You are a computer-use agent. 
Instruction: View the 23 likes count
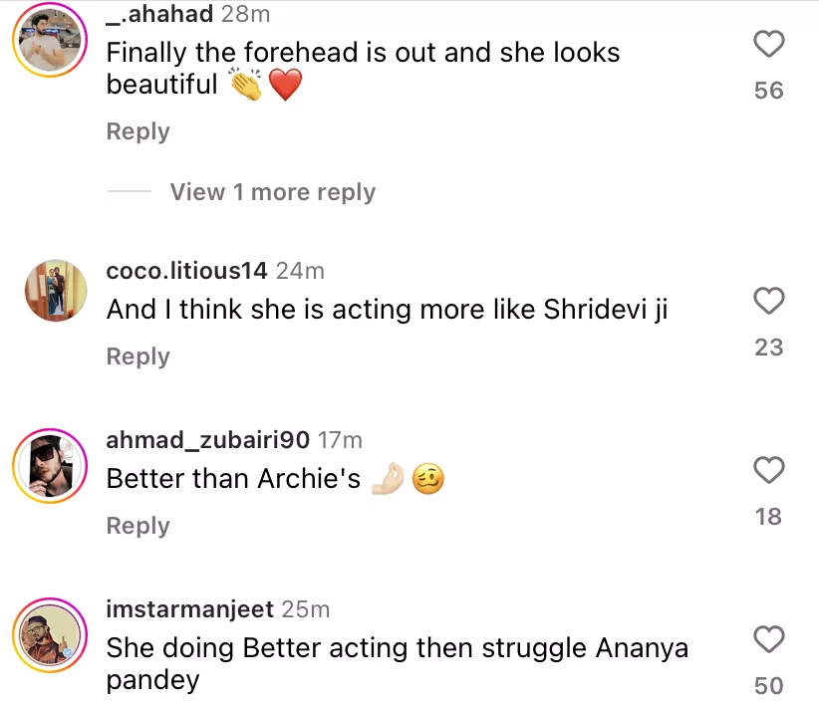pos(768,348)
